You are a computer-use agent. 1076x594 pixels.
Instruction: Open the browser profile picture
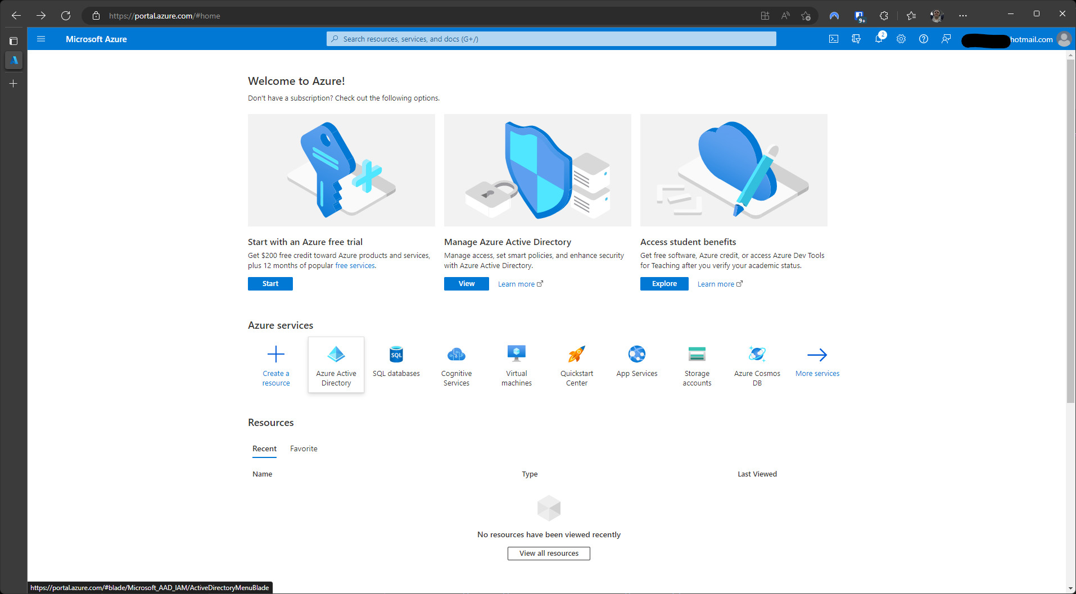pyautogui.click(x=937, y=16)
